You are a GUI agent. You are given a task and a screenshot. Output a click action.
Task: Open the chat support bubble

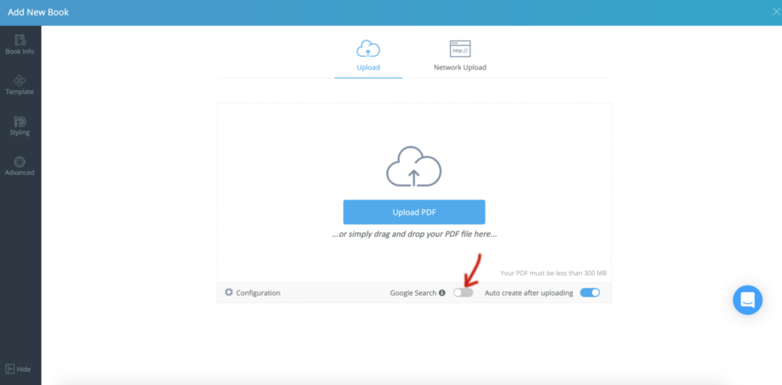coord(748,299)
